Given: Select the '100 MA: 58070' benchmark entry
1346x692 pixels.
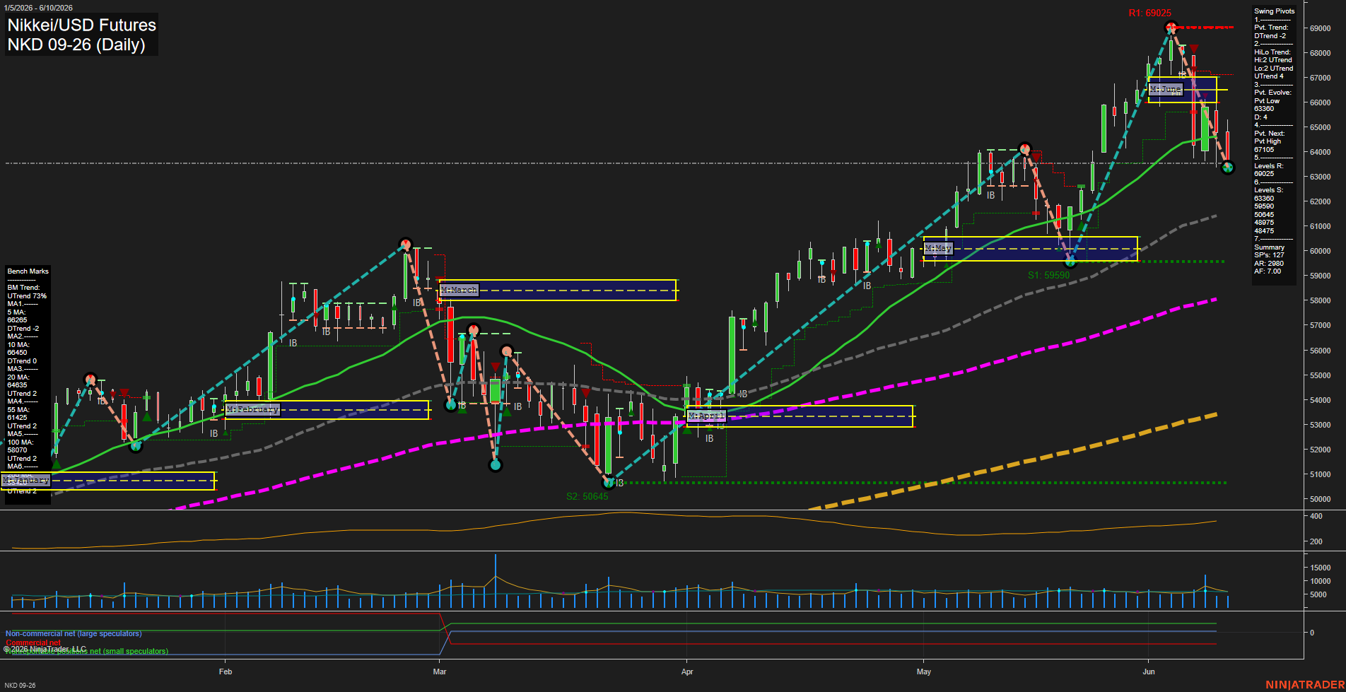Looking at the screenshot, I should tap(19, 446).
